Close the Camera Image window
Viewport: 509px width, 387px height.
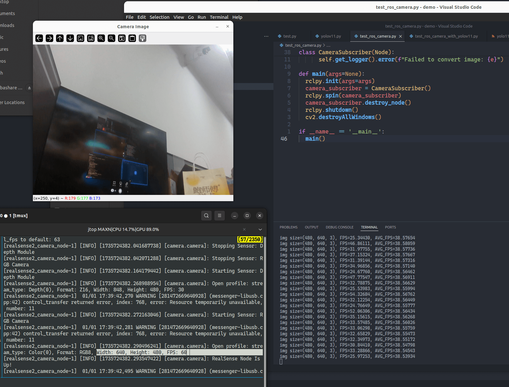(x=228, y=26)
